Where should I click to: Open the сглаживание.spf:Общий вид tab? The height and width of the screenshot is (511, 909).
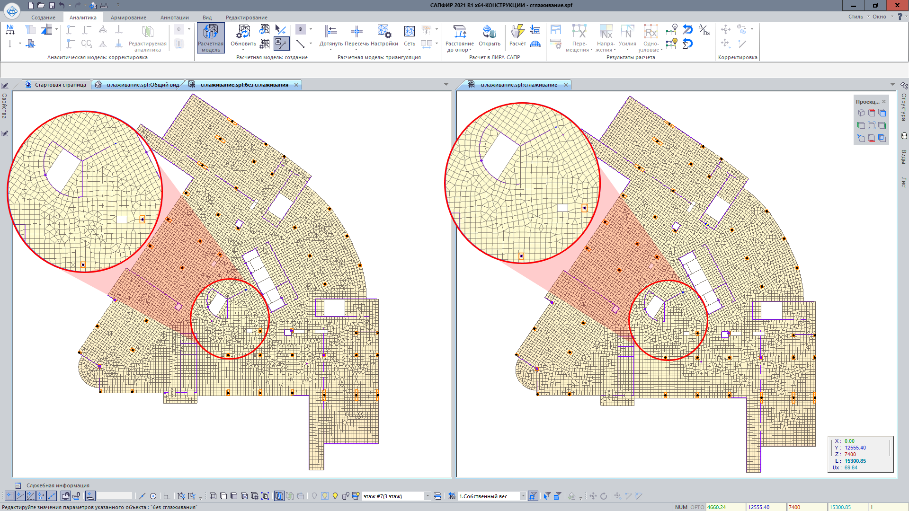(142, 85)
